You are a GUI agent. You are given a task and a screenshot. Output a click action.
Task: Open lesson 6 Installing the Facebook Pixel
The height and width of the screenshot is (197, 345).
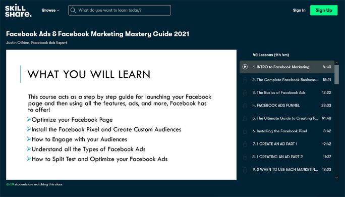tap(287, 131)
